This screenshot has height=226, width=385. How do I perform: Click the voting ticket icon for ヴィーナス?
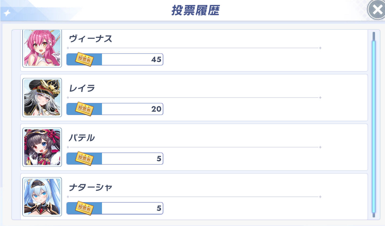click(84, 59)
